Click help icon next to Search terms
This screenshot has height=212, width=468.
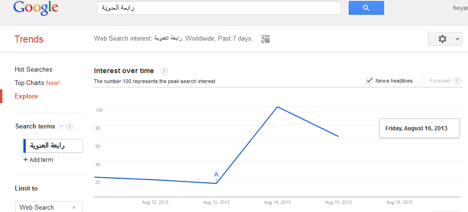(70, 127)
